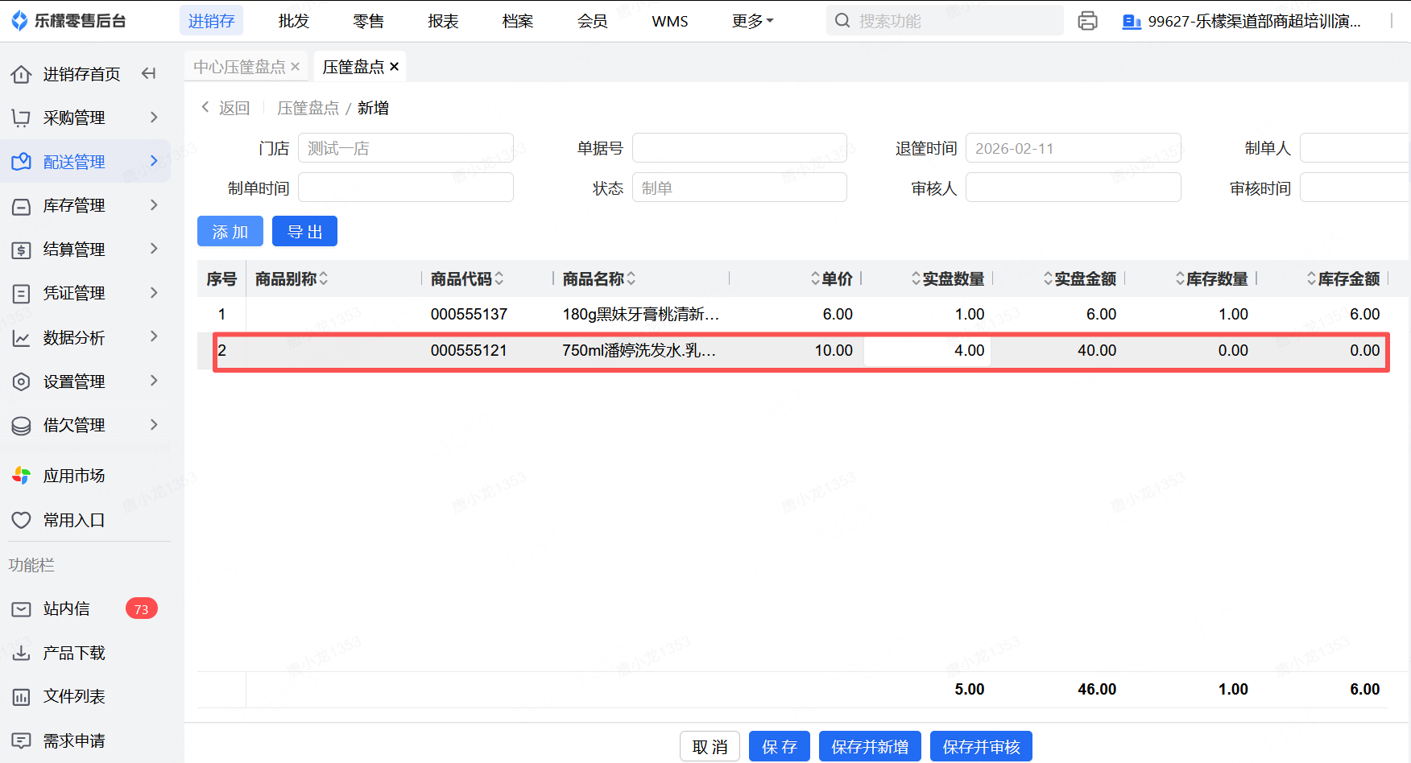Open the 批发 top menu

[294, 21]
